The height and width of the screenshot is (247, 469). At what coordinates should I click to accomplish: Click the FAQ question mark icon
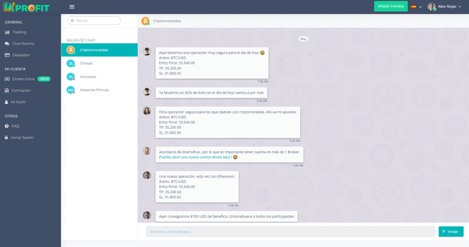(7, 126)
